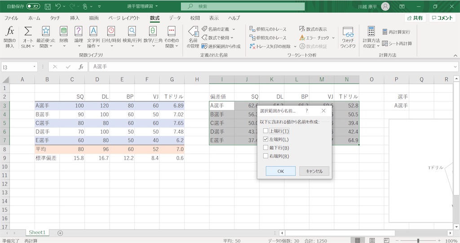This screenshot has width=460, height=243.
Task: Click the コメント (Comments) button
Action: tap(442, 18)
